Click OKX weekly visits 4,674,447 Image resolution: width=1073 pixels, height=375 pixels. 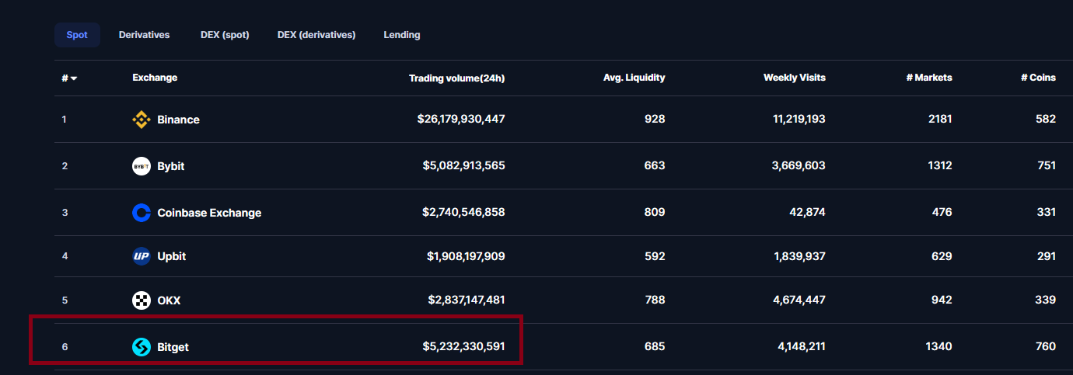tap(799, 300)
